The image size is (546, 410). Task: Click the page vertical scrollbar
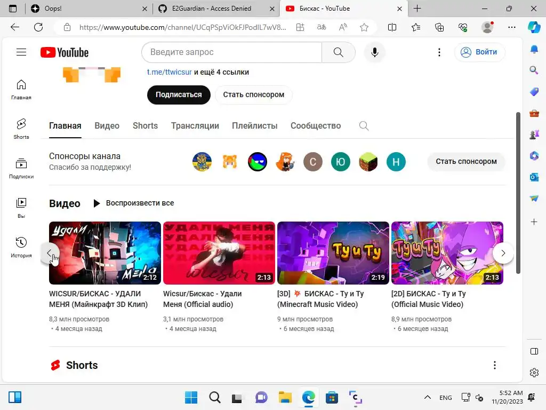(x=518, y=193)
